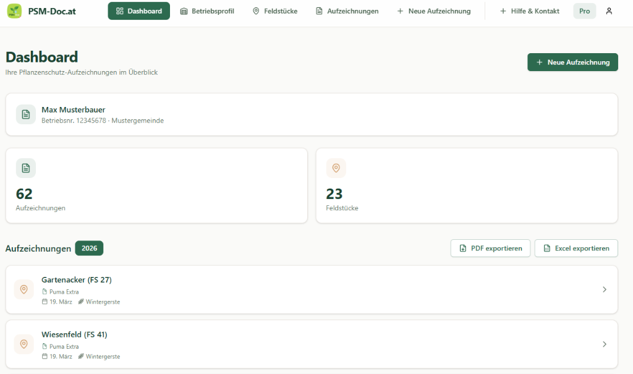Click the calendar icon in Gartenacker row
633x374 pixels.
pyautogui.click(x=45, y=302)
